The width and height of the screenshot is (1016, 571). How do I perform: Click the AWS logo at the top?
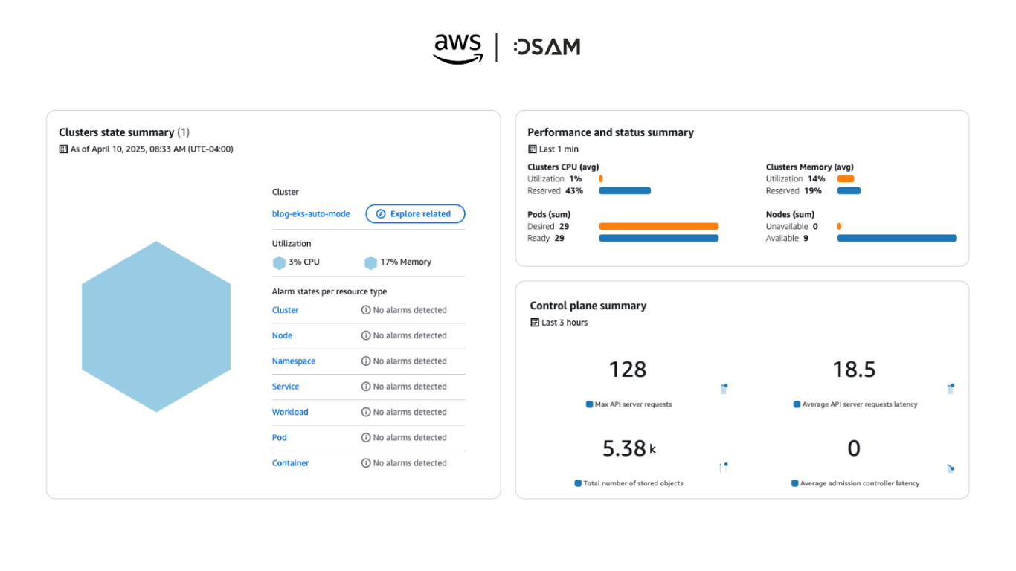click(457, 46)
